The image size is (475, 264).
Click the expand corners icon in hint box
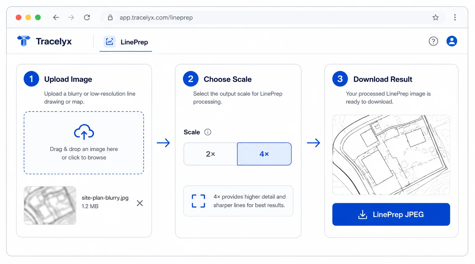[x=198, y=201]
